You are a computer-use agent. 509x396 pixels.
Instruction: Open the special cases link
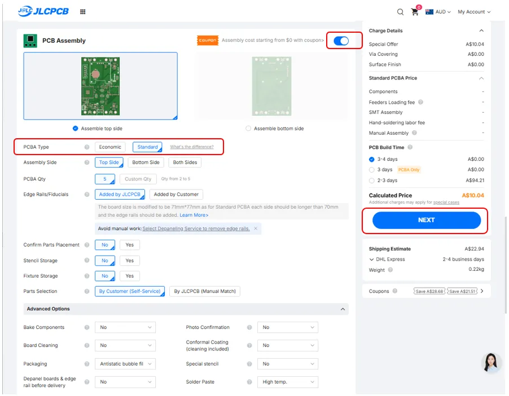coord(446,202)
